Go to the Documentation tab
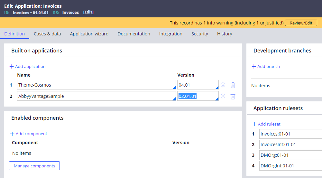 click(x=134, y=34)
